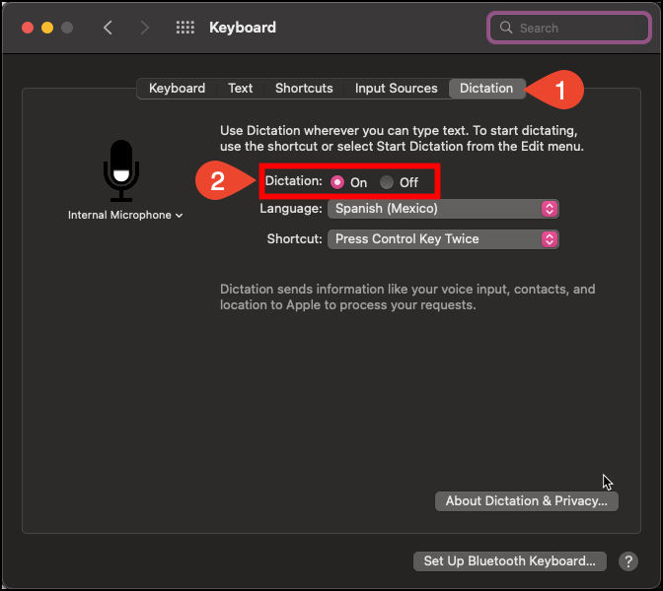The image size is (663, 591).
Task: Click Set Up Bluetooth Keyboard button
Action: pos(509,561)
